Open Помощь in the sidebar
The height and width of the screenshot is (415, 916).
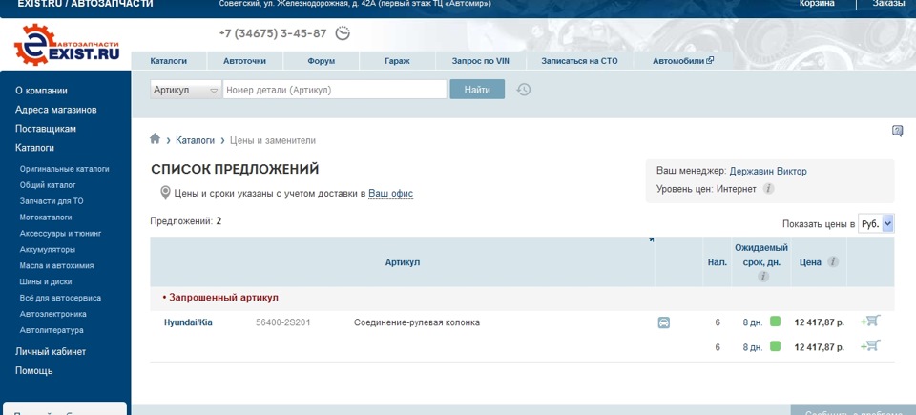(34, 370)
